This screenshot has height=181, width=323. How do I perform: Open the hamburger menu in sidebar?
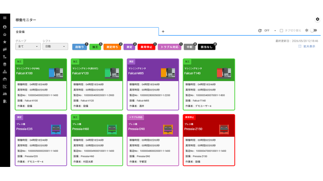[x=5, y=18]
